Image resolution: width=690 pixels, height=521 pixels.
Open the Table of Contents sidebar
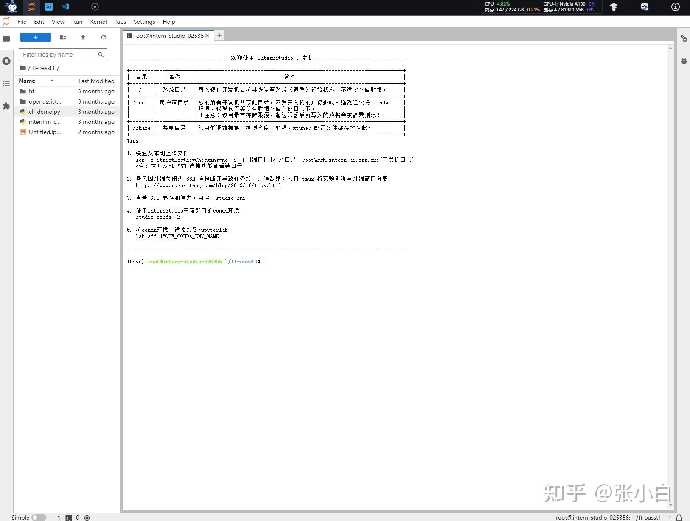[x=6, y=84]
